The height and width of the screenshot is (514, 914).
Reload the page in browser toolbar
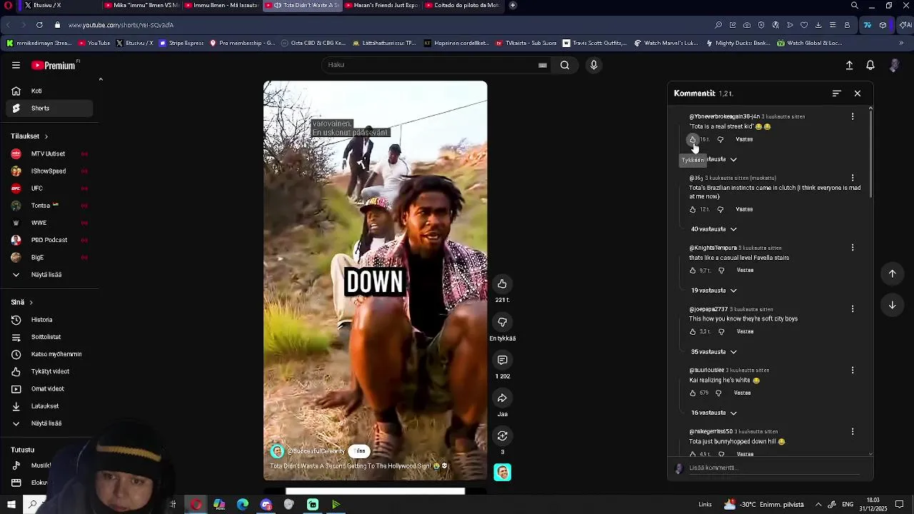coord(39,25)
